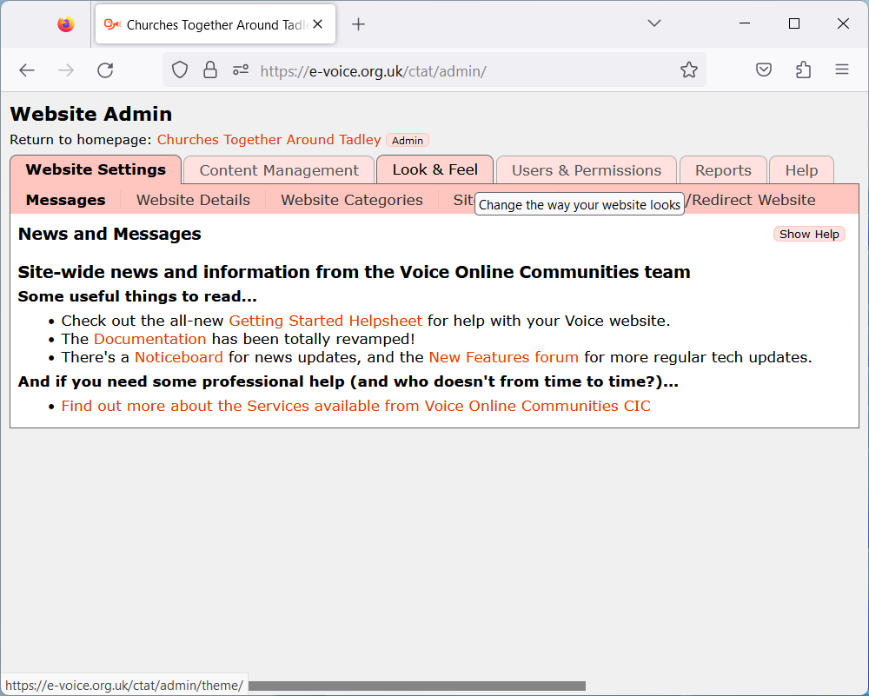The height and width of the screenshot is (696, 869).
Task: Switch to the Content Management tab
Action: [x=279, y=170]
